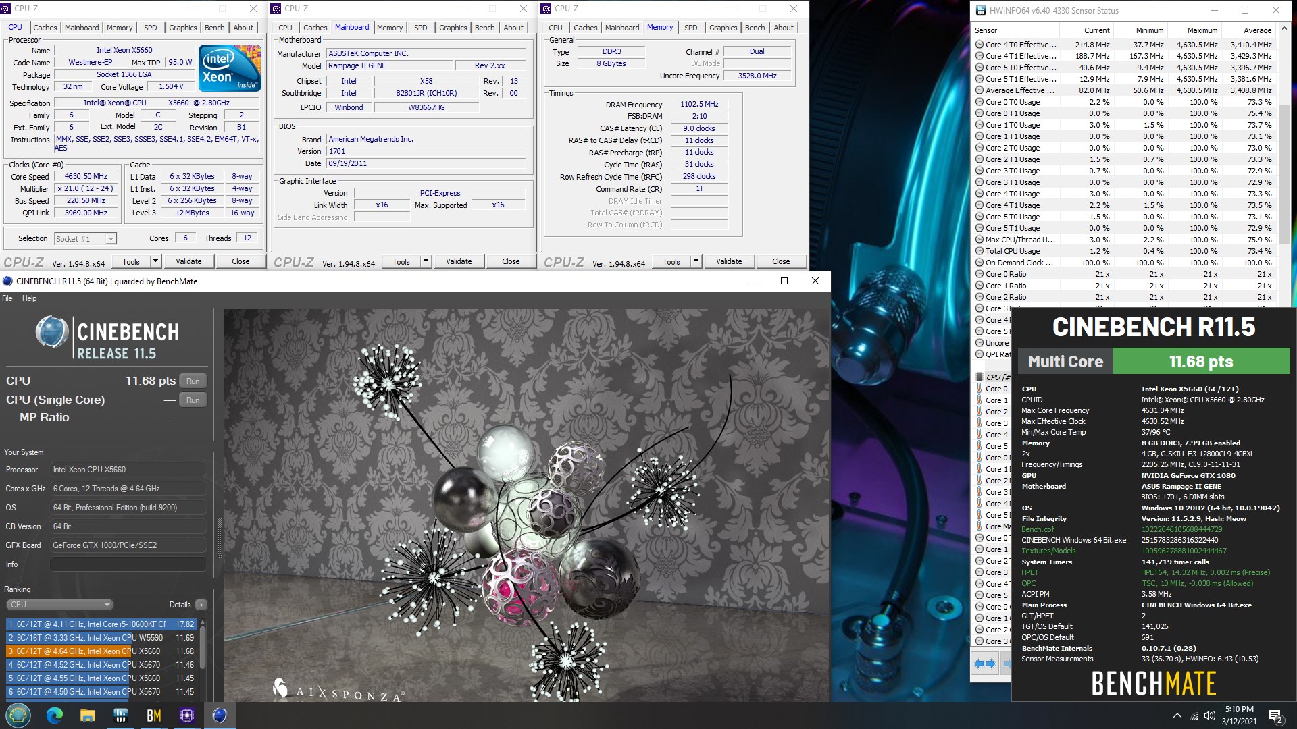Viewport: 1297px width, 729px height.
Task: Click HWiNFO title bar app icon
Action: tap(980, 10)
